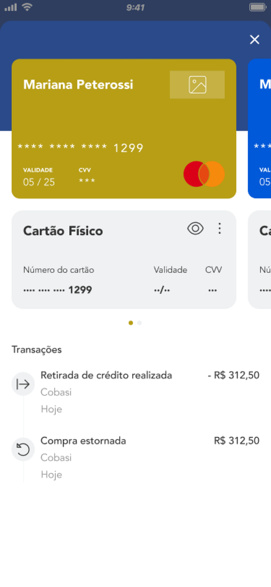Click the Mastercard logo on Mariana's card

tap(204, 174)
